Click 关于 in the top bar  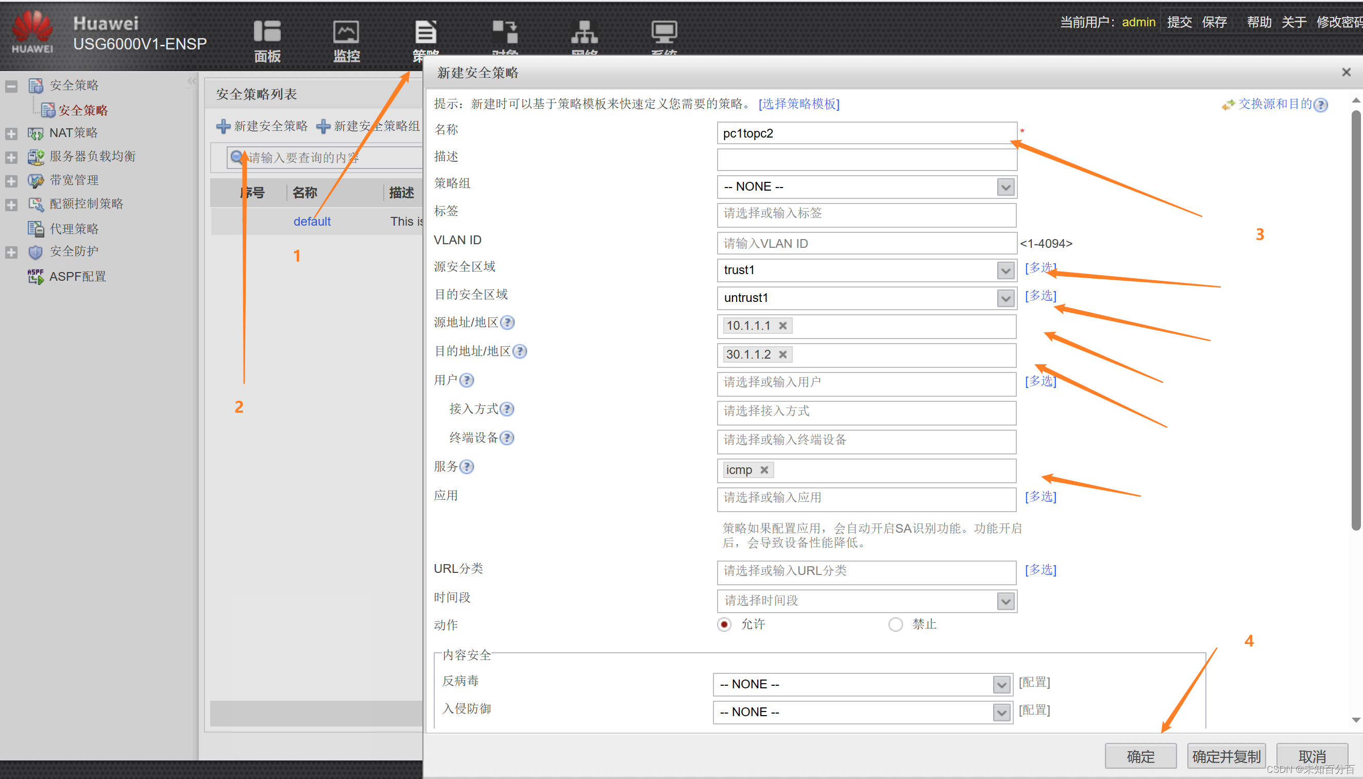pyautogui.click(x=1294, y=22)
